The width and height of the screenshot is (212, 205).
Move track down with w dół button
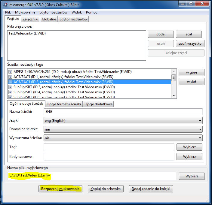[x=192, y=82]
